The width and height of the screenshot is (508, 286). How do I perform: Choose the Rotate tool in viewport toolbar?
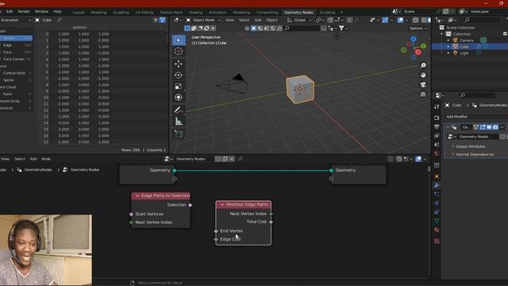pos(179,75)
